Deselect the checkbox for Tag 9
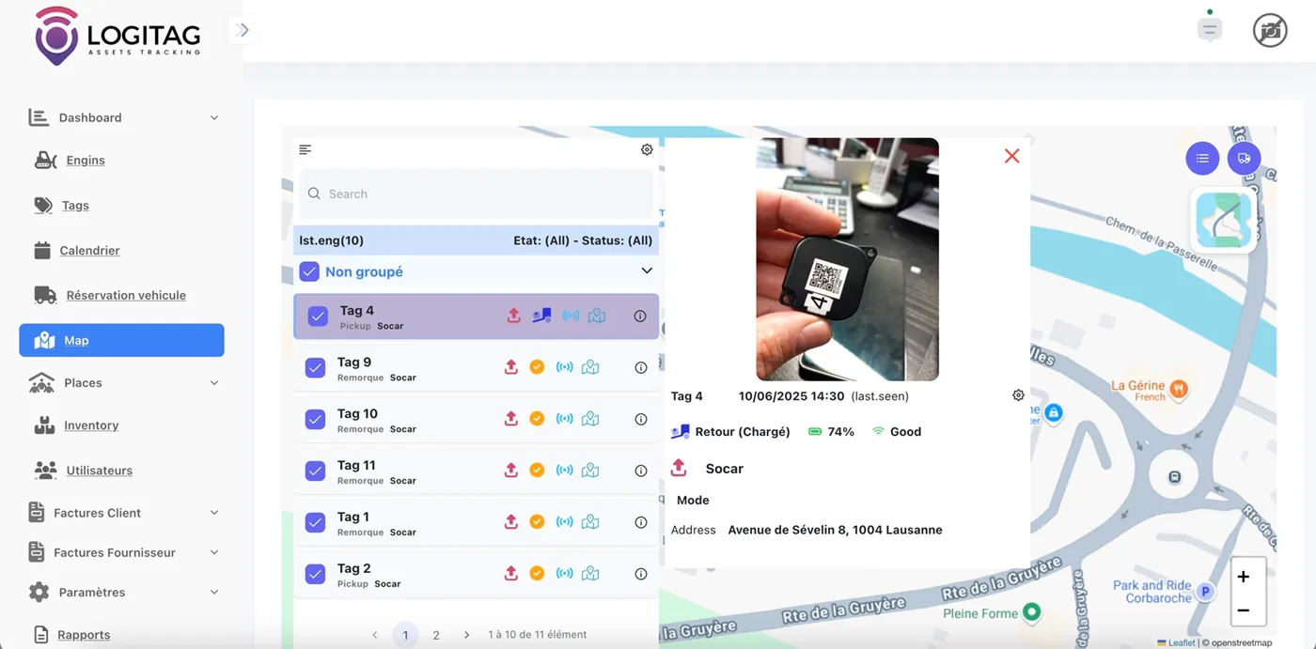Viewport: 1316px width, 649px height. [x=315, y=366]
